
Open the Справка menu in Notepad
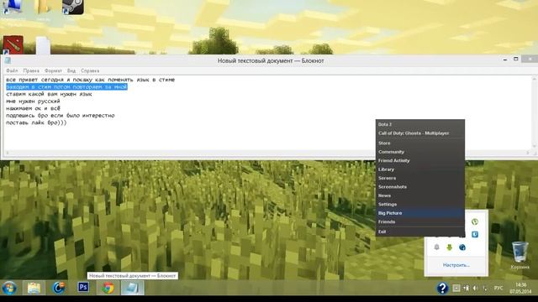(x=90, y=70)
